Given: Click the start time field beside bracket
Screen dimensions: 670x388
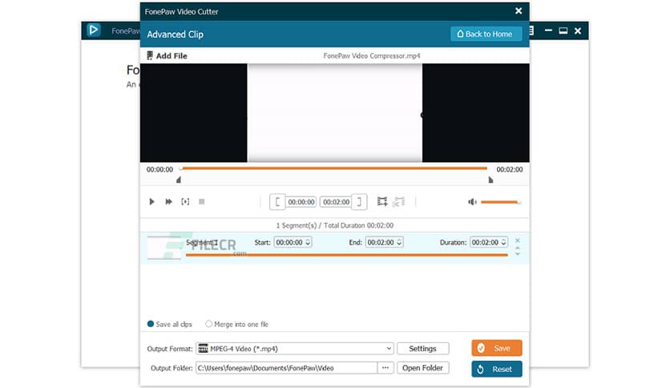Looking at the screenshot, I should coord(301,202).
